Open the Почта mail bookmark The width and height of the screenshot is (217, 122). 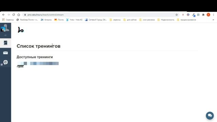click(59, 20)
